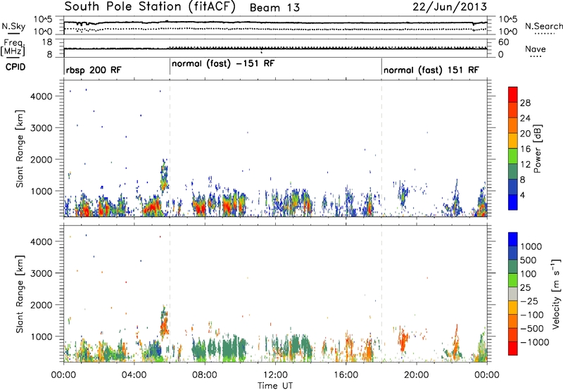
Task: Click the "Slant Range [km]" label of velocity panel
Action: [20, 294]
